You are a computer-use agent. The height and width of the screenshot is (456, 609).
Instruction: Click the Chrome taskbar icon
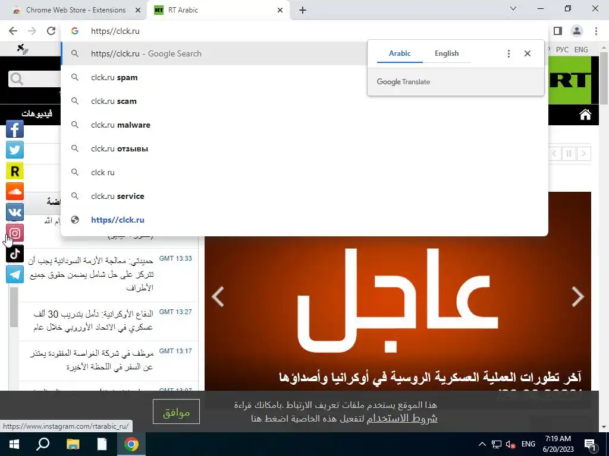click(x=131, y=444)
